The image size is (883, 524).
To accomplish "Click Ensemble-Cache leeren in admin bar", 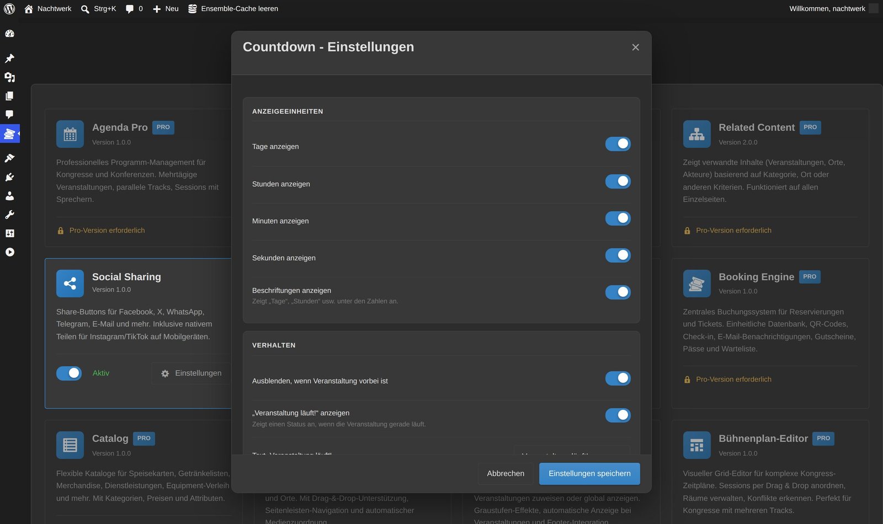I will pos(233,9).
